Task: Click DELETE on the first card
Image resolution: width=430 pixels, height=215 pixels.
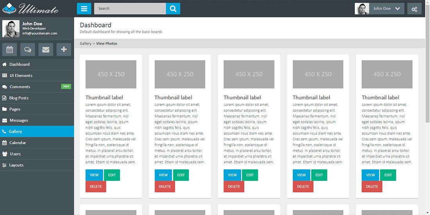Action: (x=96, y=186)
